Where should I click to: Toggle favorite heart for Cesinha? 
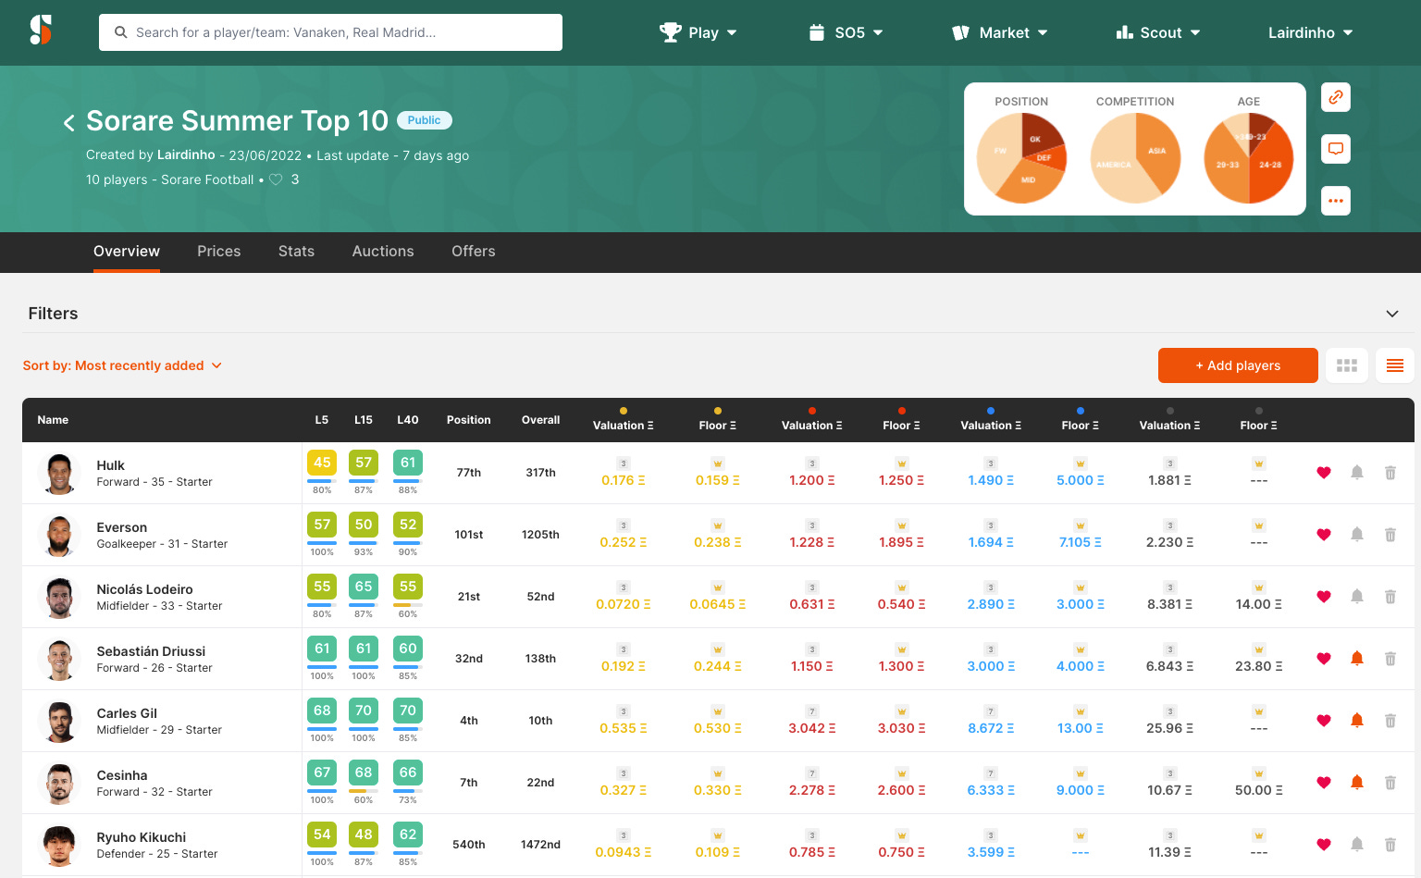pyautogui.click(x=1324, y=783)
